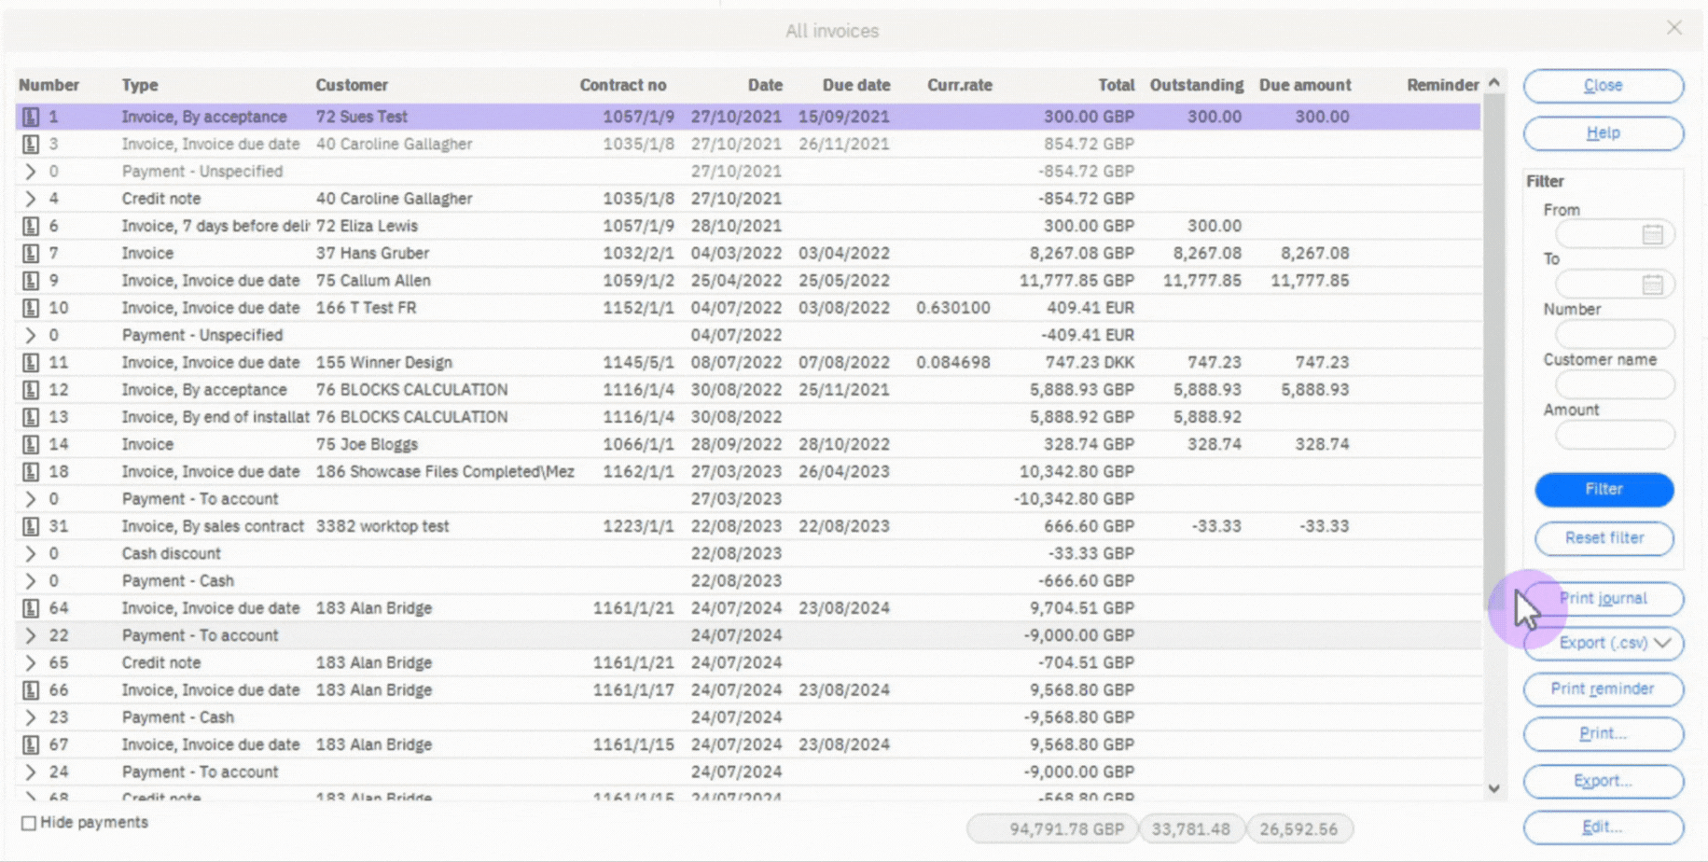Click the document icon on Joe Bloggs invoice 14
The width and height of the screenshot is (1708, 862).
29,444
